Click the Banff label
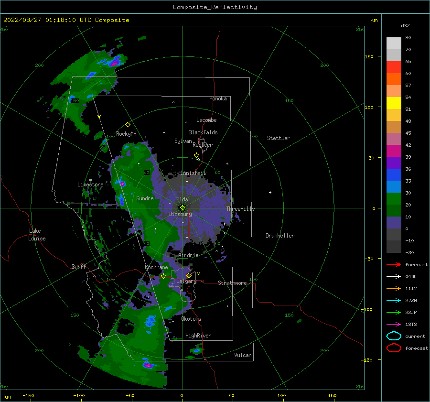Screen dimensions: 430x402 tap(79, 267)
